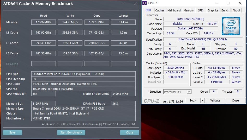The height and width of the screenshot is (140, 247).
Task: Click the Memory Bus value 1199.7 MHz
Action: tap(44, 104)
